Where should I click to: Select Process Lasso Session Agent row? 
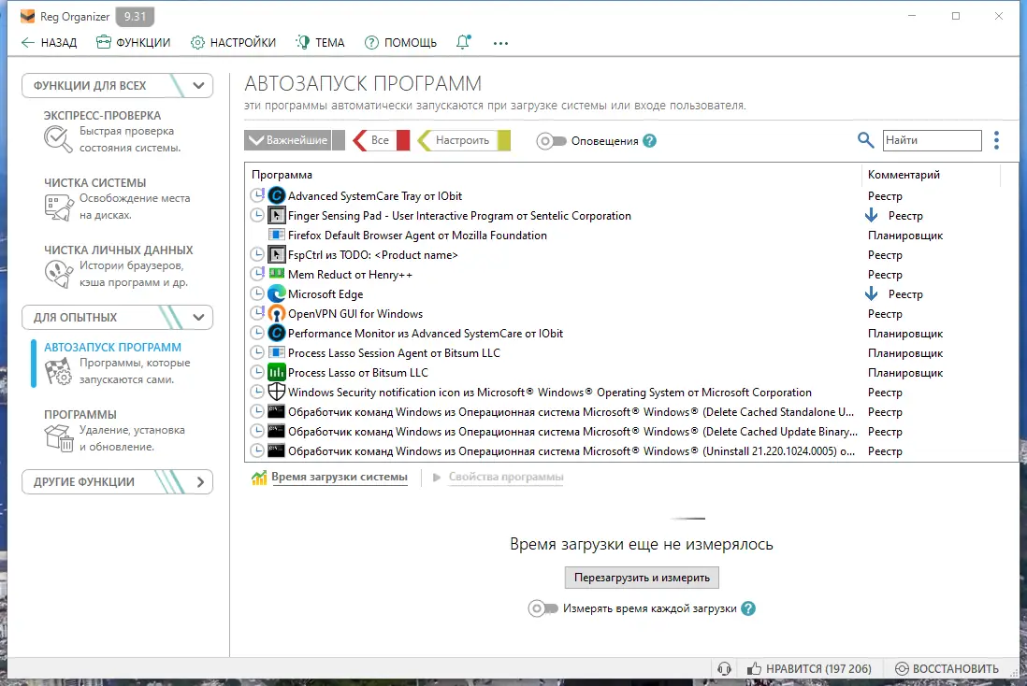point(632,353)
